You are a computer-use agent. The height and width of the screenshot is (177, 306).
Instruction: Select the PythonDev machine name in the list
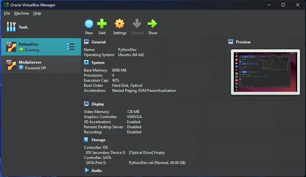point(29,44)
